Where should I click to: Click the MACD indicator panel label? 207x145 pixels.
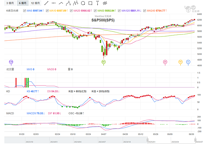click(x=10, y=113)
